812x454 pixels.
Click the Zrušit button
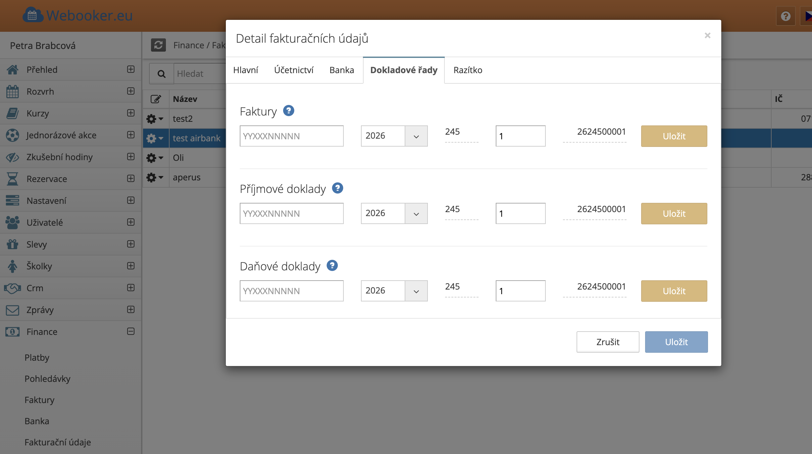pos(608,342)
